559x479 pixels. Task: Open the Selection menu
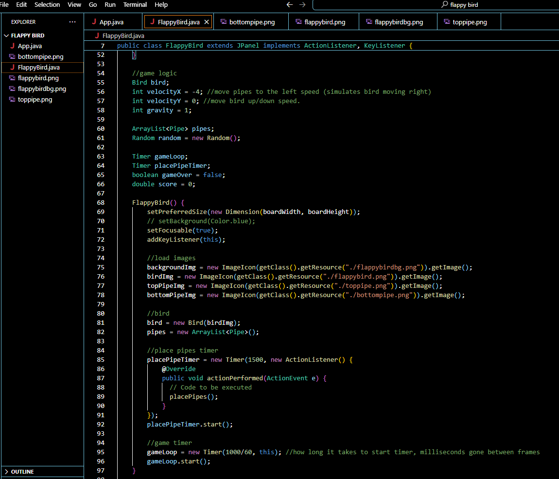(47, 5)
